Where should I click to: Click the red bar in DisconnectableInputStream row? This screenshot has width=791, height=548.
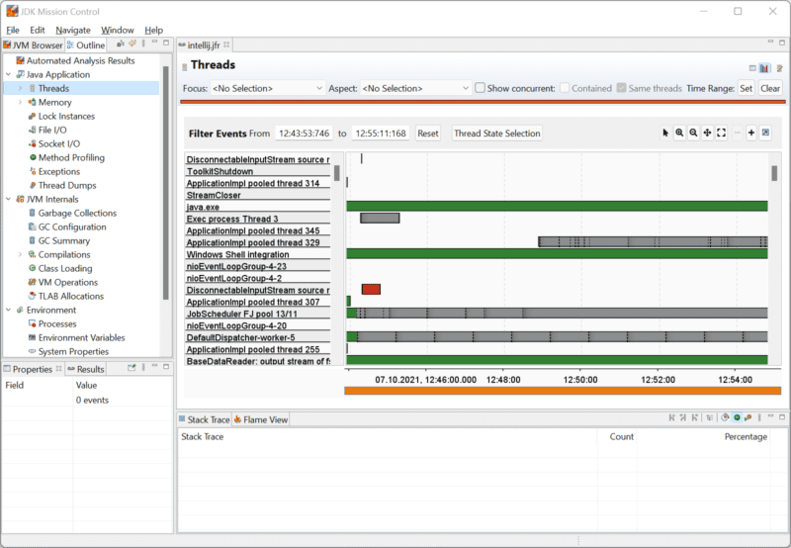coord(372,289)
